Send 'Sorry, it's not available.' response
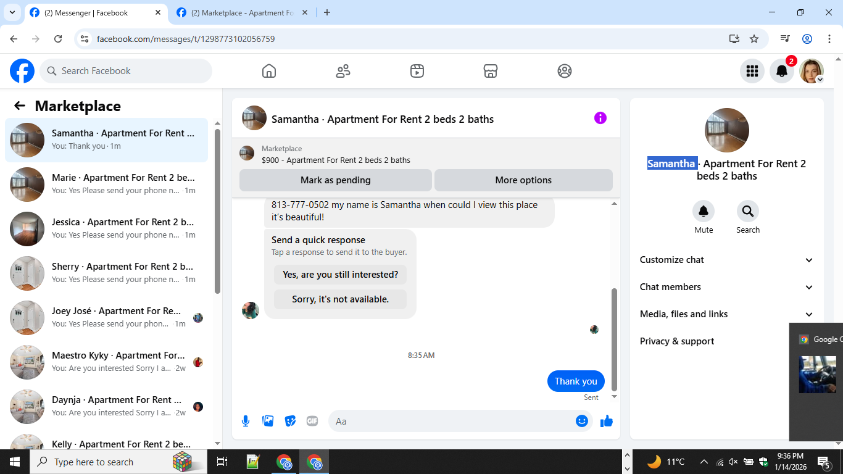This screenshot has height=474, width=843. point(341,299)
